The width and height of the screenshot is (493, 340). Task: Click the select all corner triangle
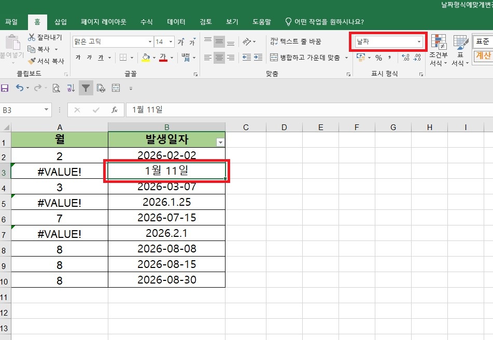point(6,127)
